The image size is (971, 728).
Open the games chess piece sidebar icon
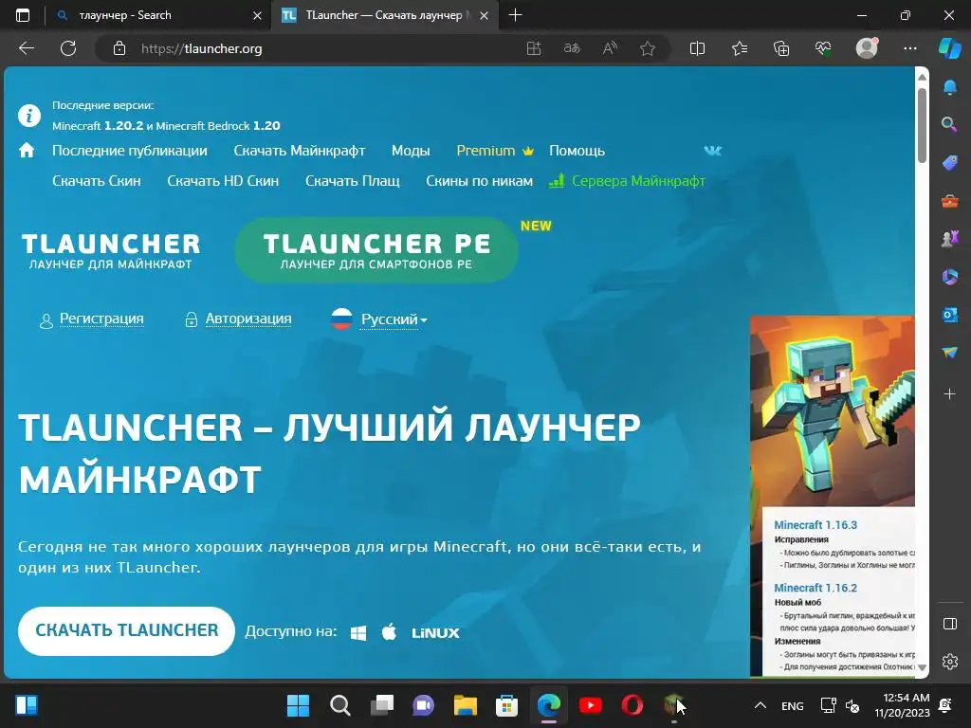point(949,238)
